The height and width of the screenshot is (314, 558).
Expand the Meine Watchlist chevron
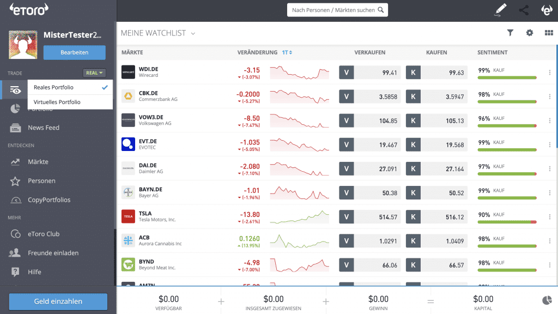pos(193,33)
